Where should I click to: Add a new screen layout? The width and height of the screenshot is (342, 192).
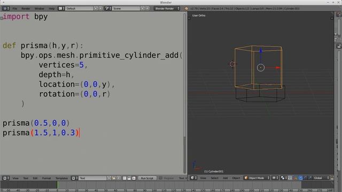pos(96,9)
